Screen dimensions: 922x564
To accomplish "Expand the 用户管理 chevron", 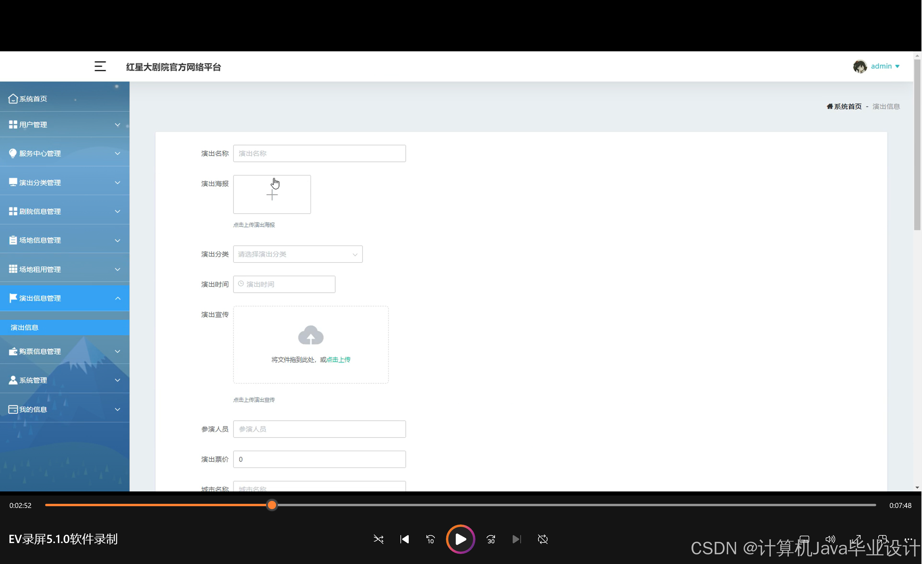I will click(118, 125).
